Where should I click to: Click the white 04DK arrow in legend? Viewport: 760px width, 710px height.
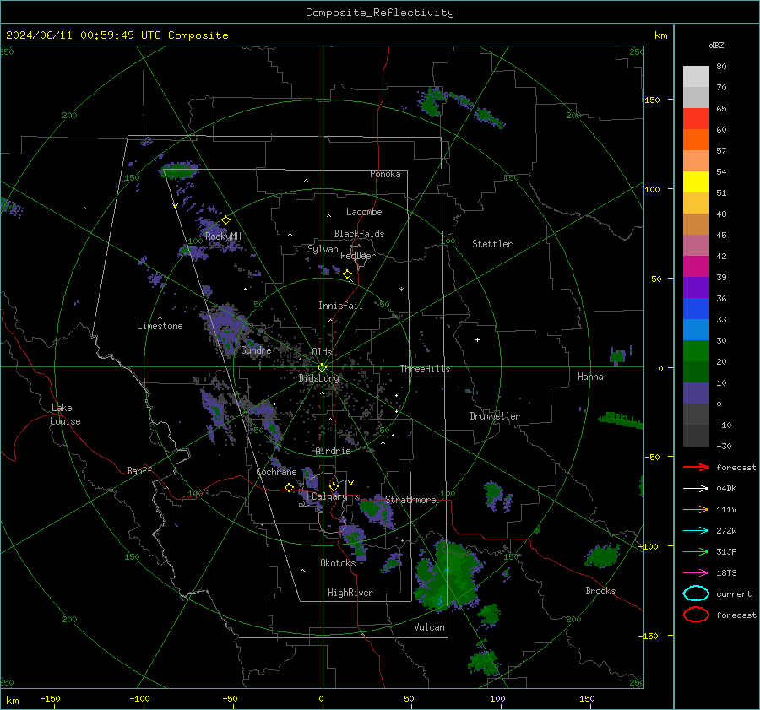pos(696,488)
